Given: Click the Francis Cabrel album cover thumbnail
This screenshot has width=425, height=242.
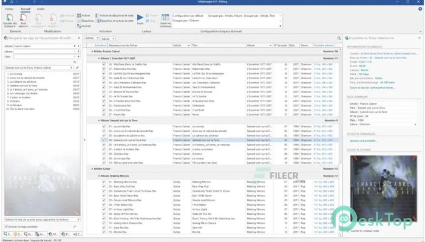Looking at the screenshot, I should tap(384, 188).
